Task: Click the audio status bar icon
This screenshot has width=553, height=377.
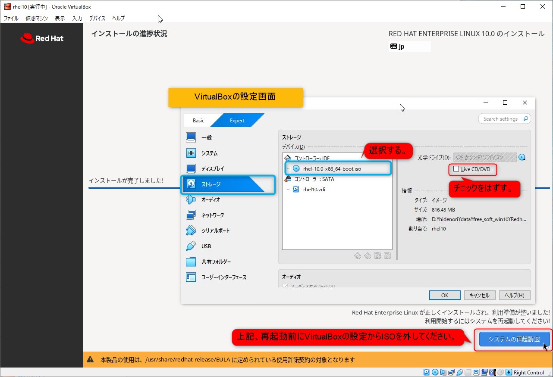Action: tap(443, 372)
